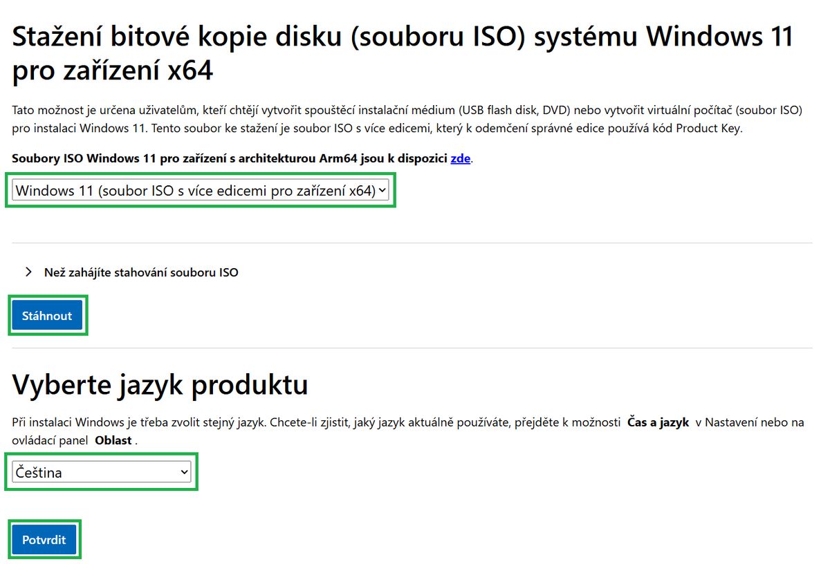830x564 pixels.
Task: Click pro zařízení x64 in the main heading
Action: 113,70
